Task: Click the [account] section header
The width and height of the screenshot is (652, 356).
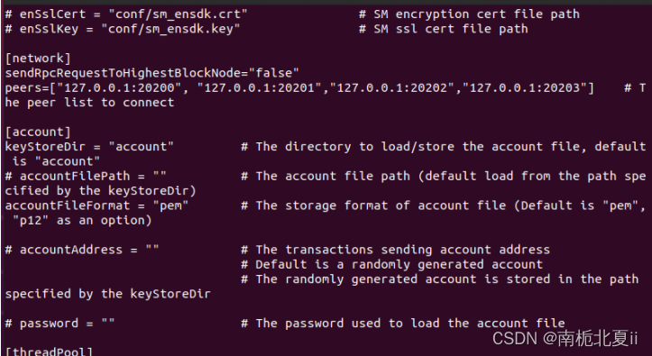Action: tap(38, 132)
